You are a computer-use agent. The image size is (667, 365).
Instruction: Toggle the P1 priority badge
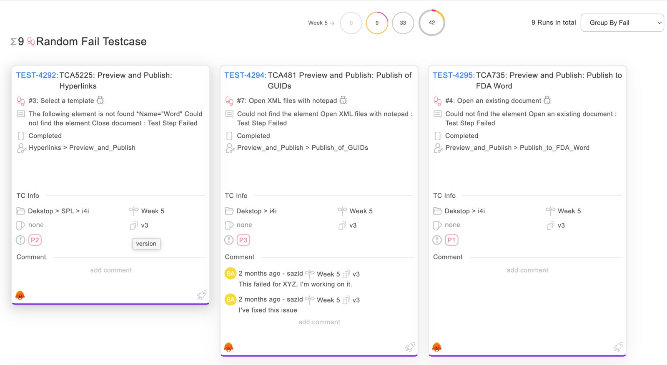coord(451,240)
